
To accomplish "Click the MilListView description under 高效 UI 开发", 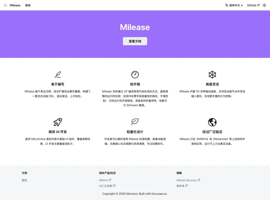I will click(x=58, y=141).
